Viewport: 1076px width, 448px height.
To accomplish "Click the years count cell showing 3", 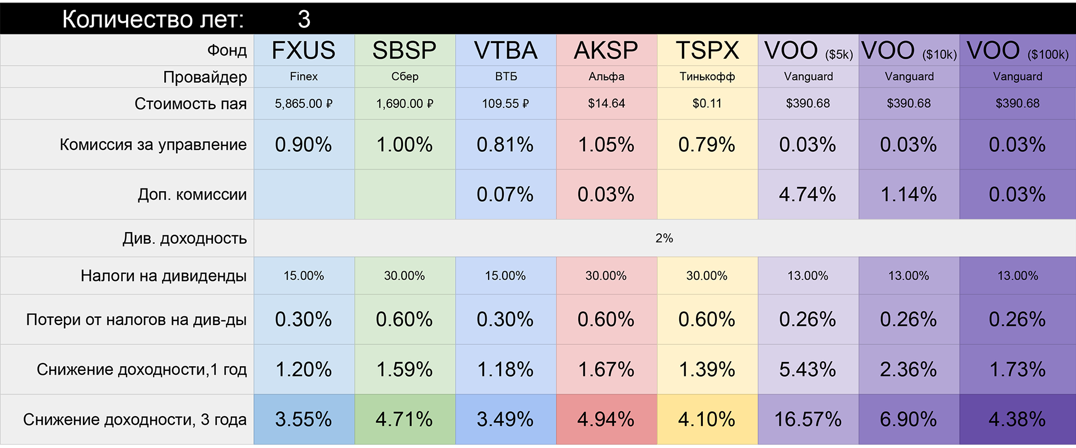I will click(304, 19).
